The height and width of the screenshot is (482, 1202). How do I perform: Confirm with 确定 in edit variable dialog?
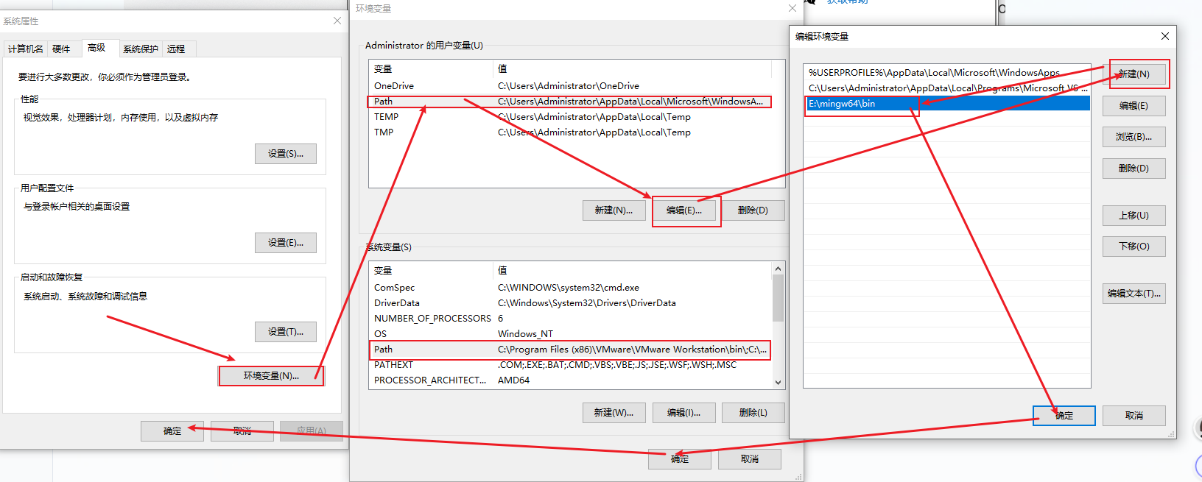[1064, 416]
